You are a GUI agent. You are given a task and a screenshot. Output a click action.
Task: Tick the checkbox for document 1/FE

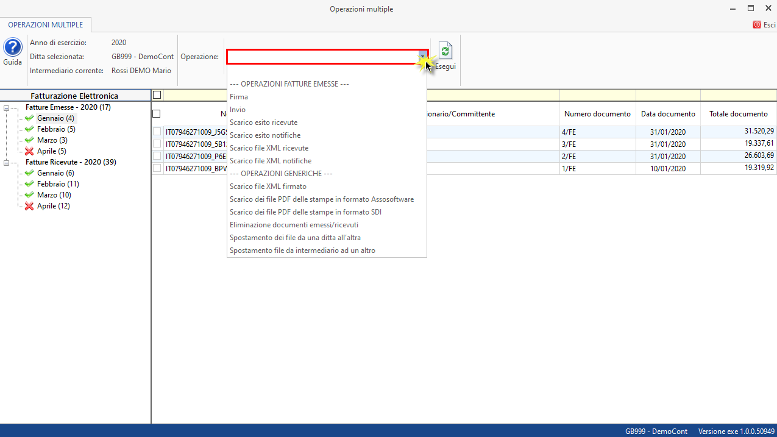click(x=157, y=168)
